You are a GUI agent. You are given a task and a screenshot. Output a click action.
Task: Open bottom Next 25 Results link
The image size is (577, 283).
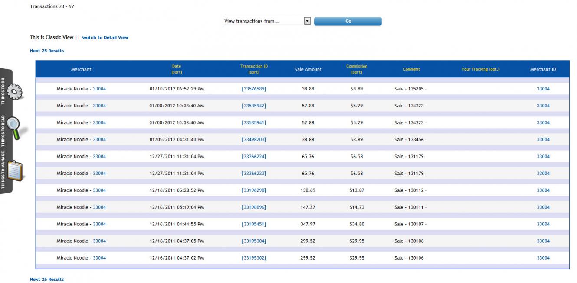coord(47,280)
